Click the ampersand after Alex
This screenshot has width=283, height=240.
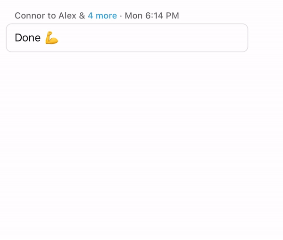point(82,16)
